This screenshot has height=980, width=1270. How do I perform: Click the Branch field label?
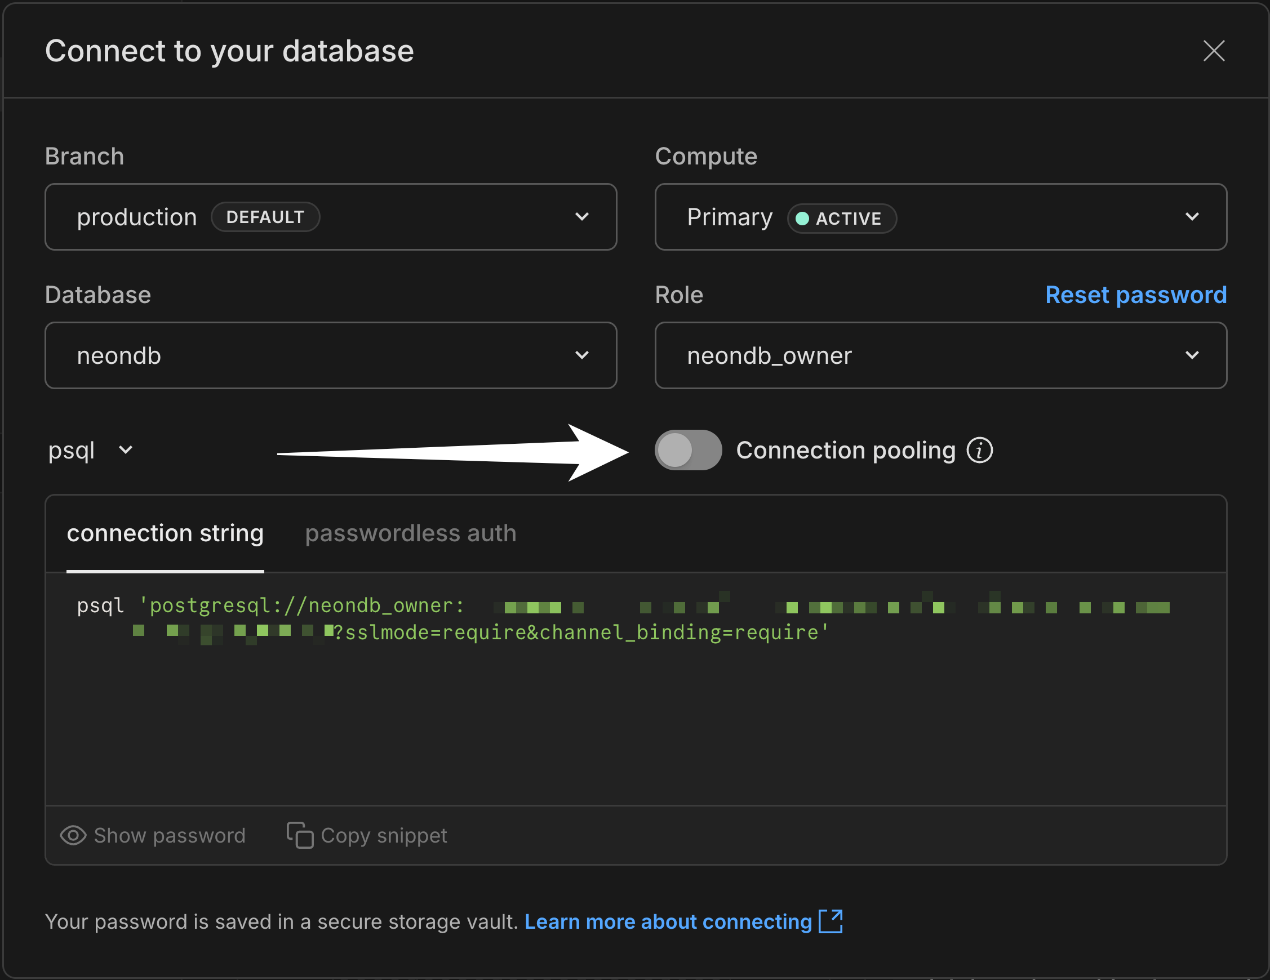(x=85, y=157)
